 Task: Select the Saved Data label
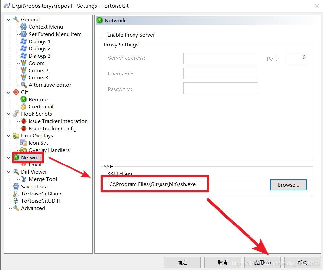34,186
